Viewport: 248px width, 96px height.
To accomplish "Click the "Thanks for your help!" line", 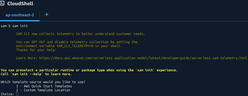I will point(36,50).
